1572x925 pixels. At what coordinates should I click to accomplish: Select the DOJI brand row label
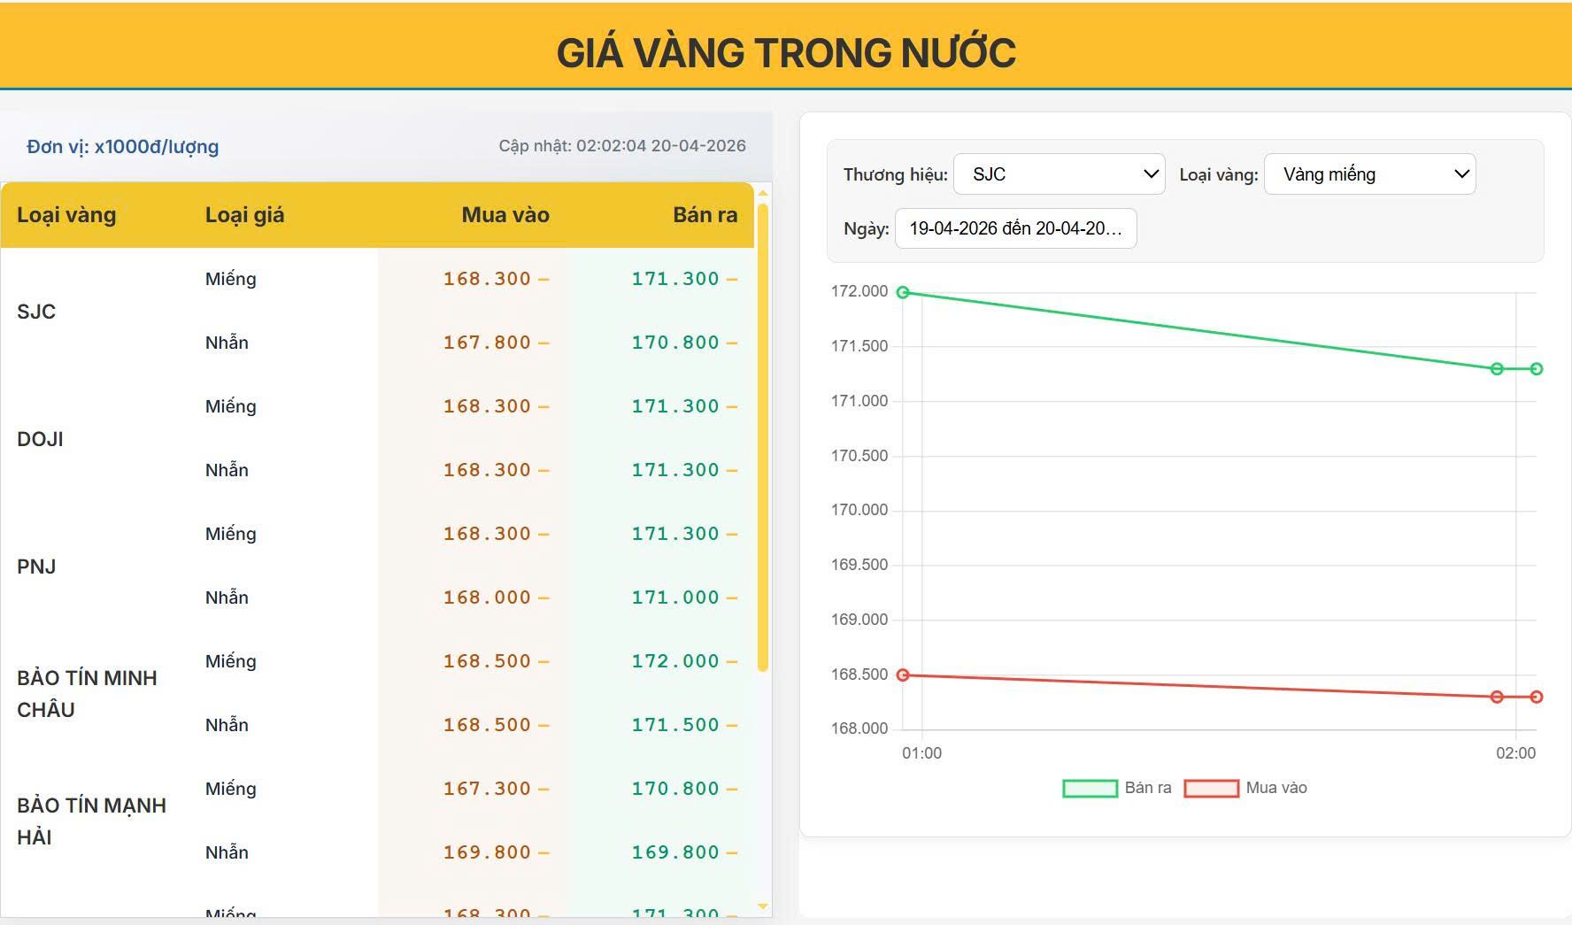coord(40,439)
